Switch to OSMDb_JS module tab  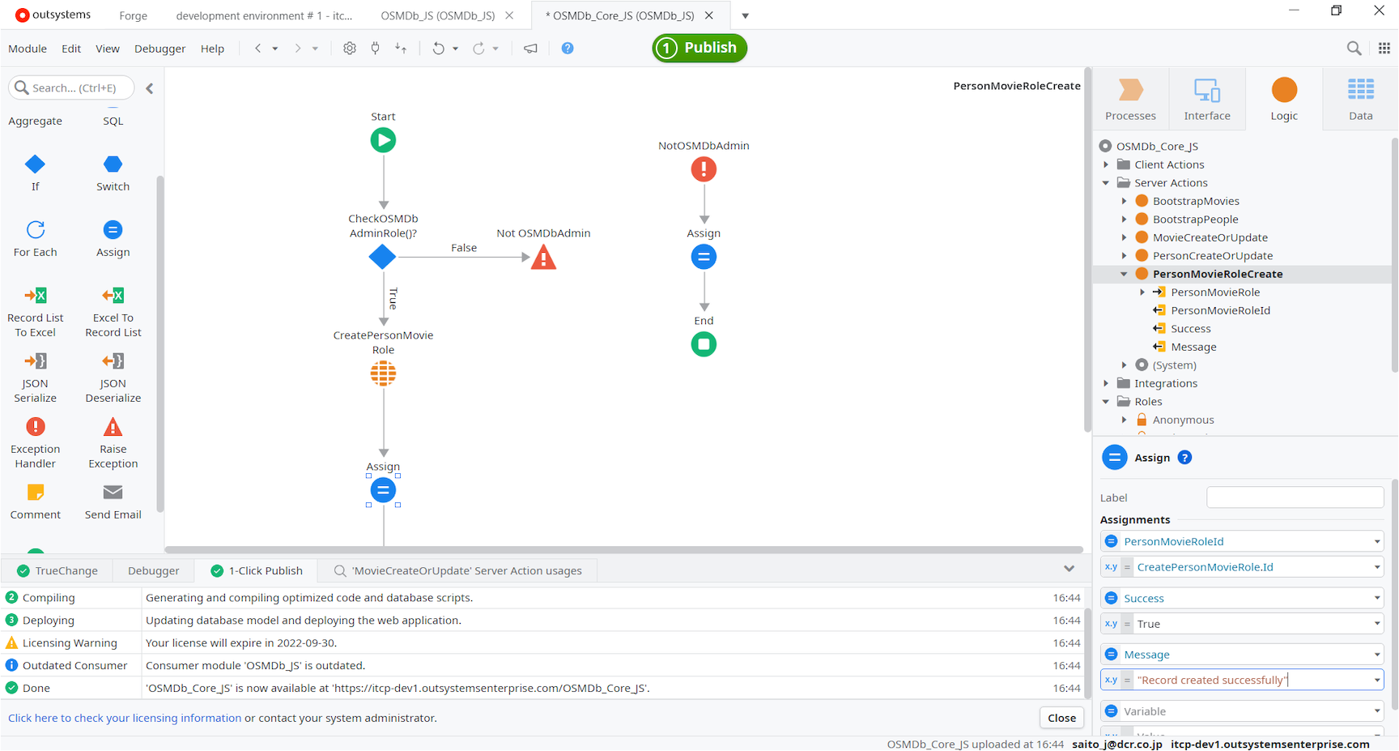(x=437, y=15)
